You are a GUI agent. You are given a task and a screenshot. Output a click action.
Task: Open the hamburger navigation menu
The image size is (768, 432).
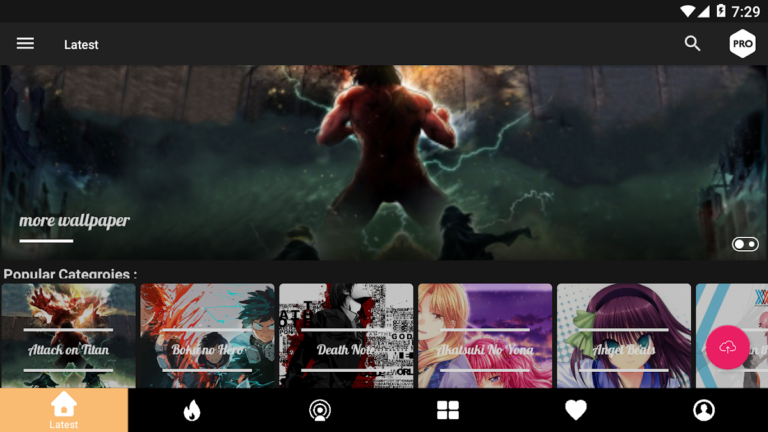point(25,44)
